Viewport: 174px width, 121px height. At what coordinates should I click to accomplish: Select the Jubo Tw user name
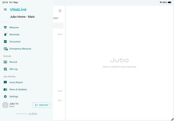(14, 104)
